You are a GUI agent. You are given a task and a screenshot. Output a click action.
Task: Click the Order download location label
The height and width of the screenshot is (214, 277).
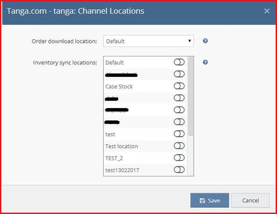(64, 41)
